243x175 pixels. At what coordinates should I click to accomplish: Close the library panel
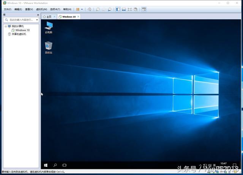pyautogui.click(x=38, y=15)
